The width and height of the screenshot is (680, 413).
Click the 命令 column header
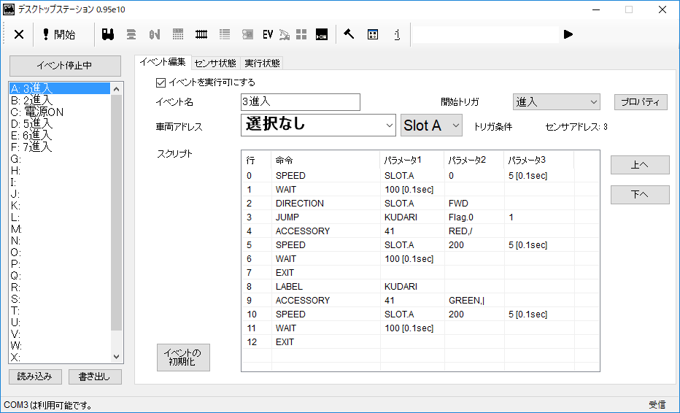pyautogui.click(x=325, y=160)
